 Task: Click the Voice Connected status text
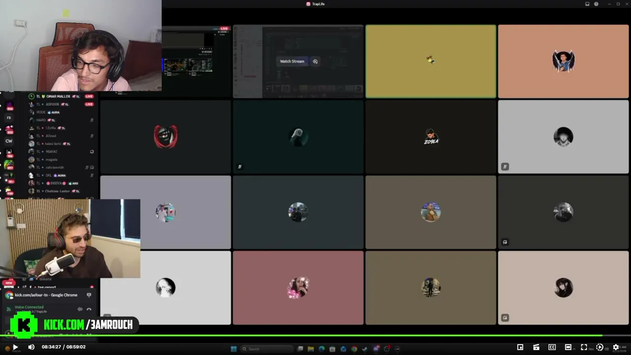pos(29,307)
